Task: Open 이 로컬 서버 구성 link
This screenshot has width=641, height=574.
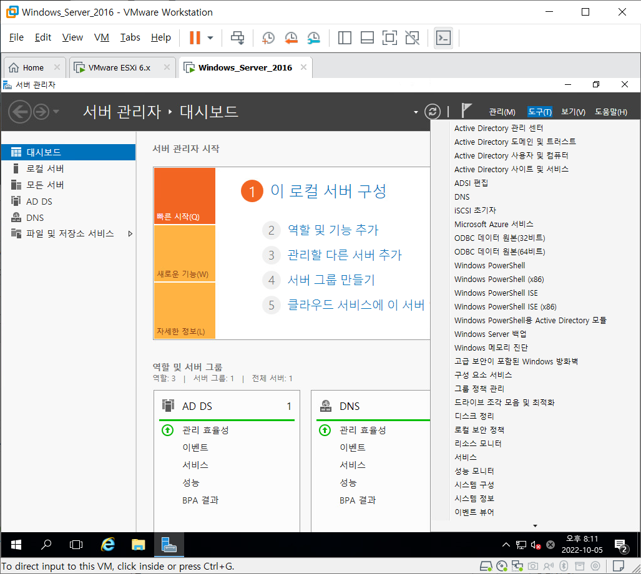Action: pos(328,191)
